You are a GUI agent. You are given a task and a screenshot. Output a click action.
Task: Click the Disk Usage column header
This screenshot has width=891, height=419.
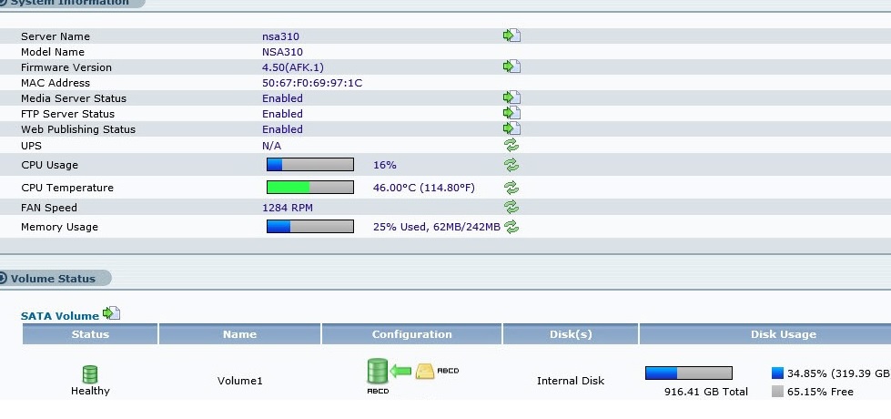pyautogui.click(x=782, y=334)
